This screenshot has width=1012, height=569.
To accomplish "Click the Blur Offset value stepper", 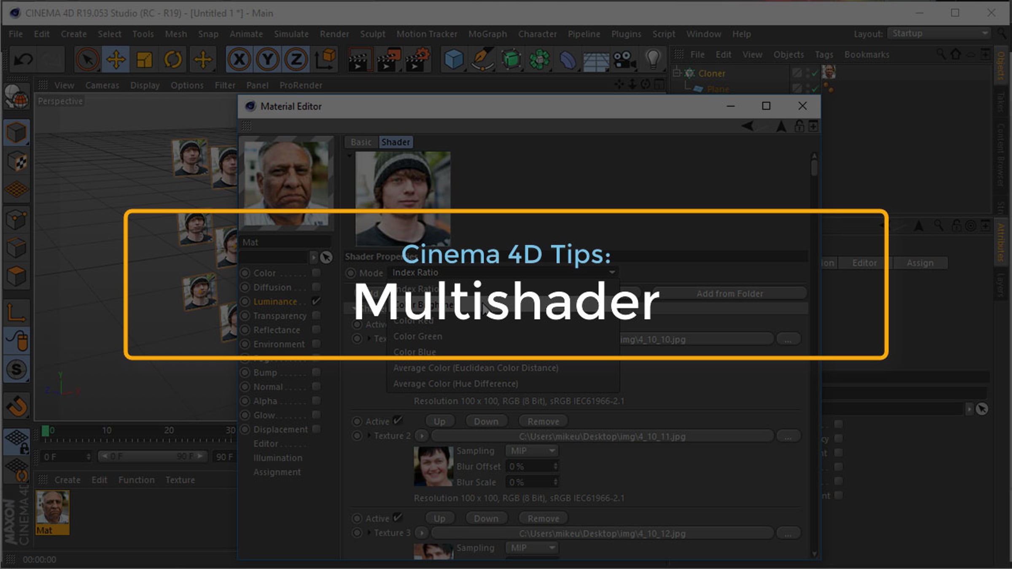I will coord(555,466).
